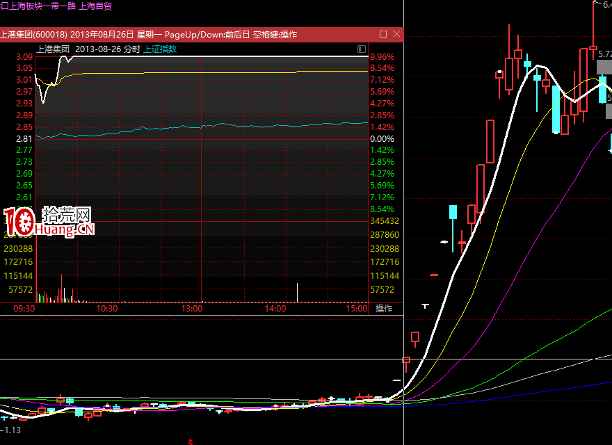Click the 上港集团 stock name in the chart header
The height and width of the screenshot is (445, 612).
(x=53, y=49)
